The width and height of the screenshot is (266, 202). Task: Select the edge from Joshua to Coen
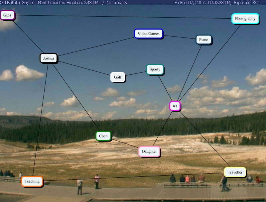coord(76,97)
